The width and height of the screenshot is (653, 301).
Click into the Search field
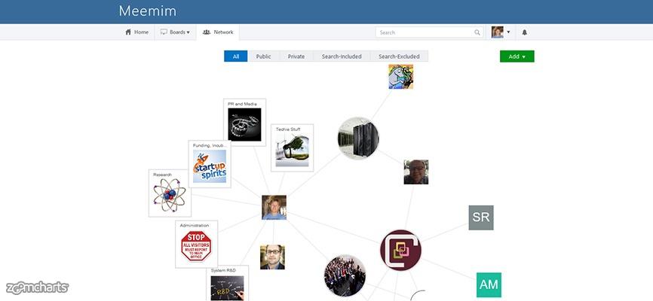coord(425,32)
